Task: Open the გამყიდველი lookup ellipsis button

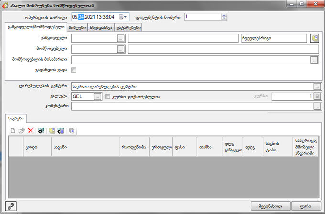Action: pos(120,38)
